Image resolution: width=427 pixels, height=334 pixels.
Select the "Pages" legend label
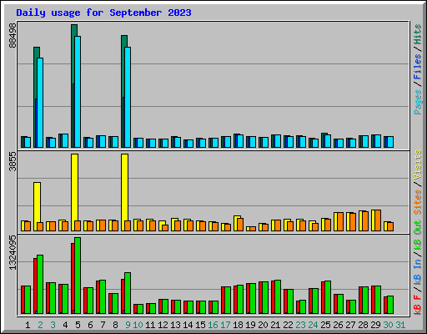[x=418, y=102]
